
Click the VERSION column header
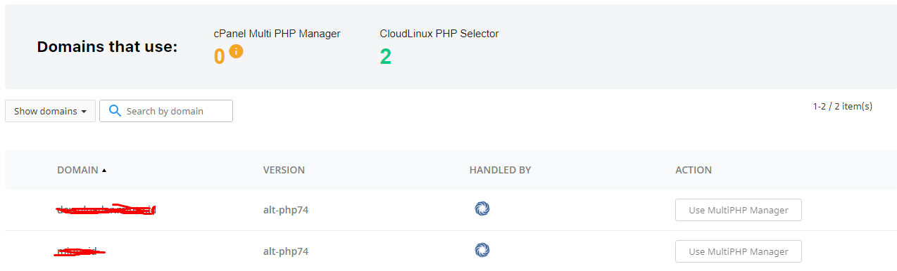(x=284, y=170)
